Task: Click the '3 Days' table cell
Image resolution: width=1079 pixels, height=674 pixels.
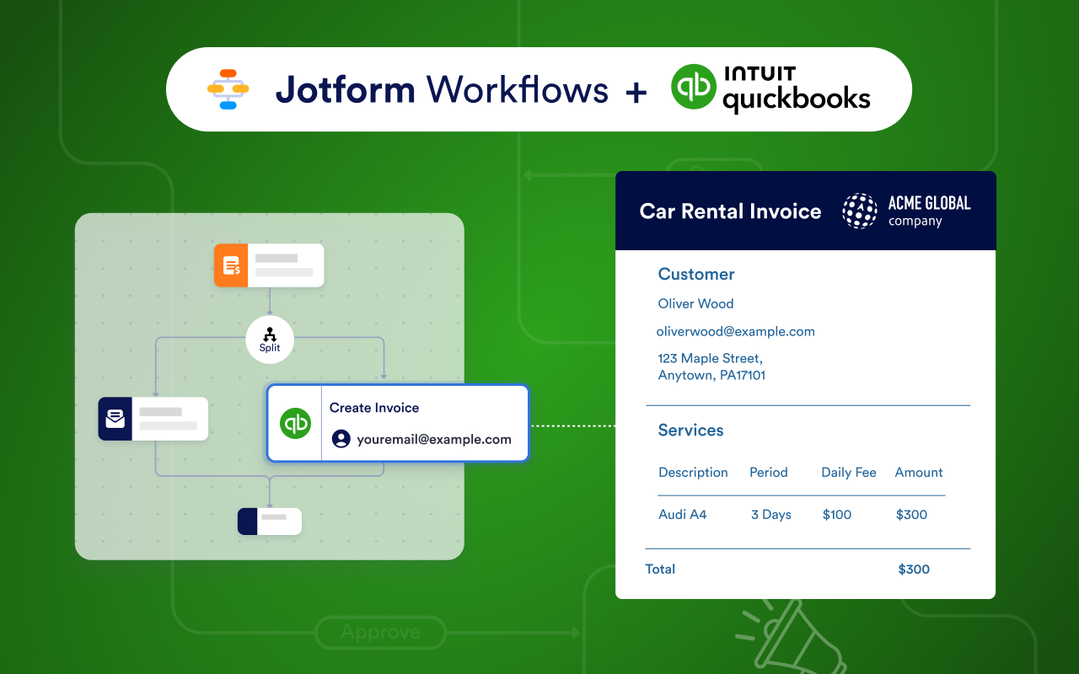Action: click(x=771, y=515)
